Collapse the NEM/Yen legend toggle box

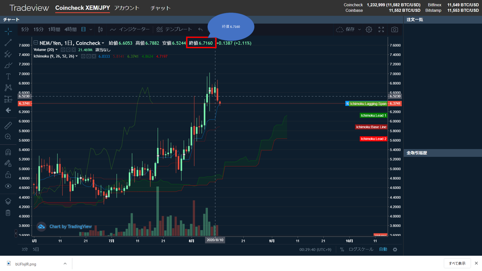[x=36, y=43]
